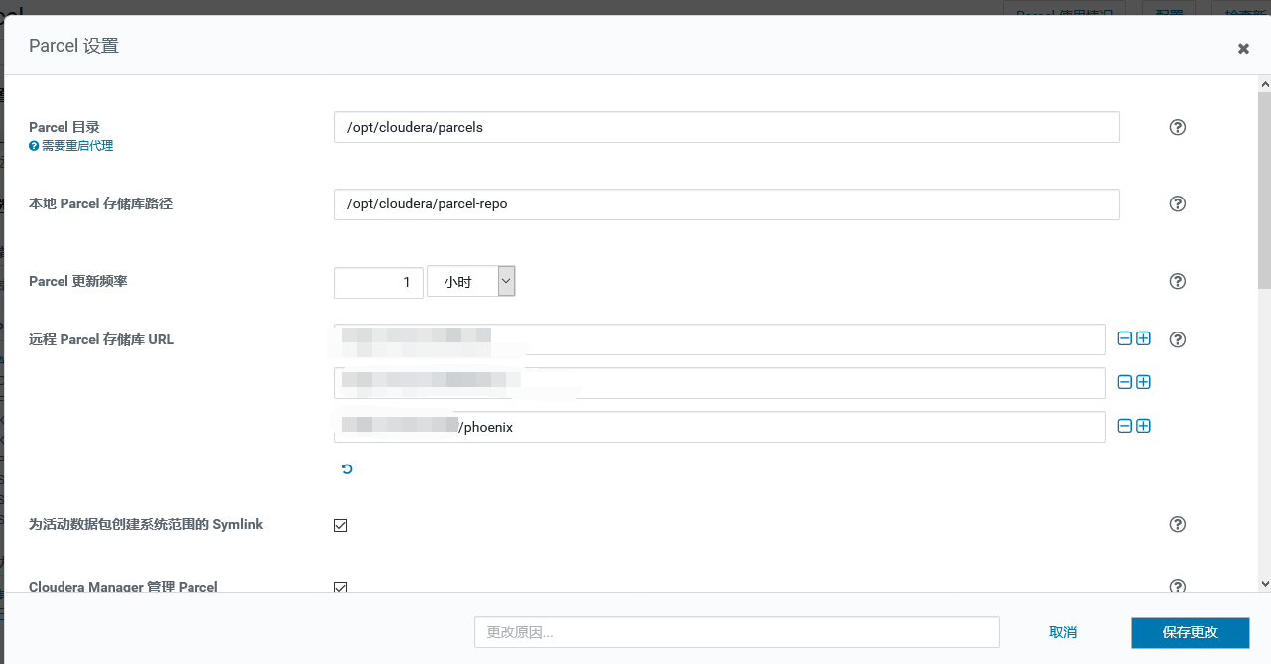Viewport: 1271px width, 664px height.
Task: Toggle Cloudera Manager 管理 Parcel checkbox
Action: [341, 587]
